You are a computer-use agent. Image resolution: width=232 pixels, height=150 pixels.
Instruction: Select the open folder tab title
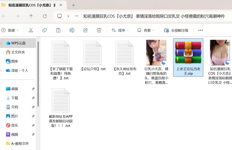coord(32,5)
